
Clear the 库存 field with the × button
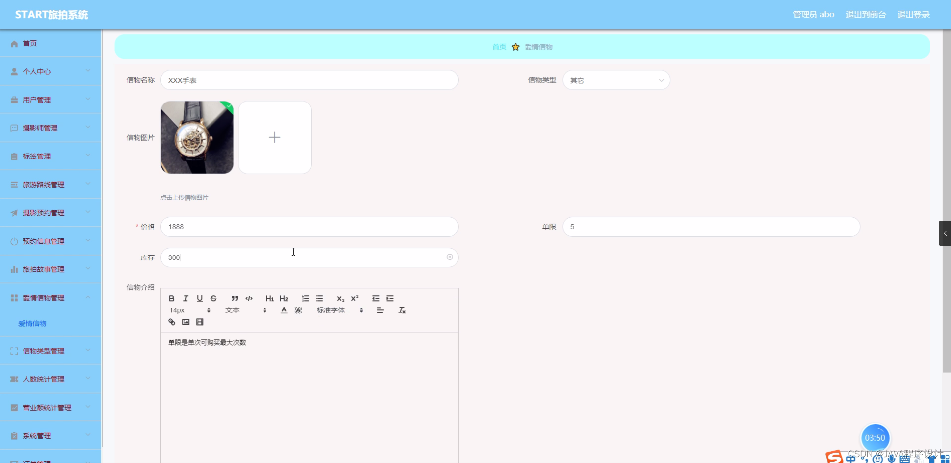(x=450, y=257)
